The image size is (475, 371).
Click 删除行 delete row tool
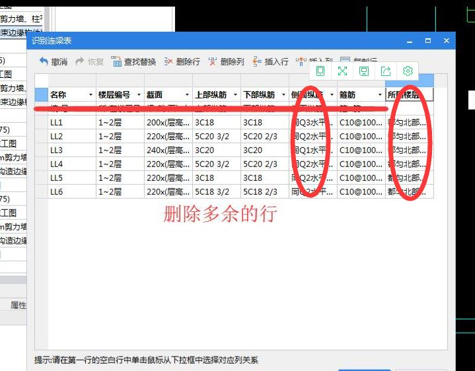click(x=182, y=61)
